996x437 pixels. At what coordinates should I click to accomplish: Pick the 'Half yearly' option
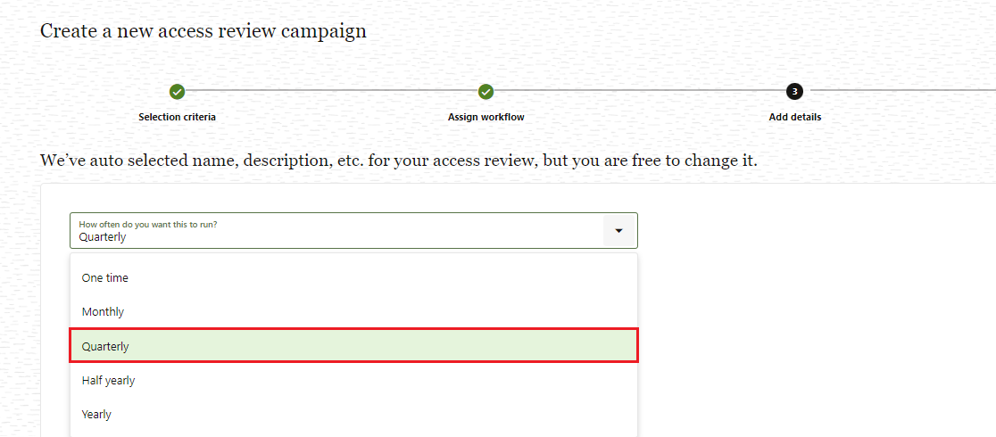[353, 381]
